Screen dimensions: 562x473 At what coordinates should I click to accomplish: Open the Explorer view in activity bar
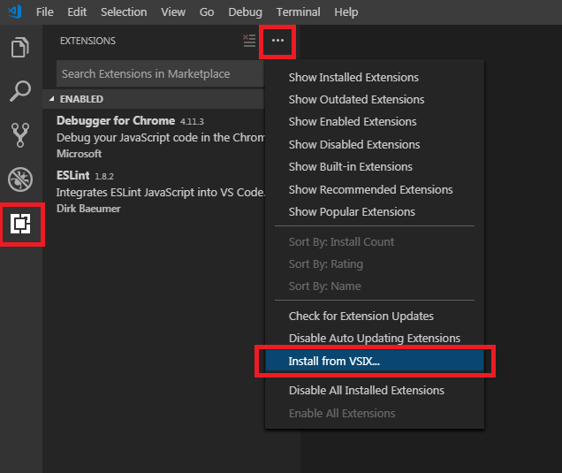pos(19,48)
